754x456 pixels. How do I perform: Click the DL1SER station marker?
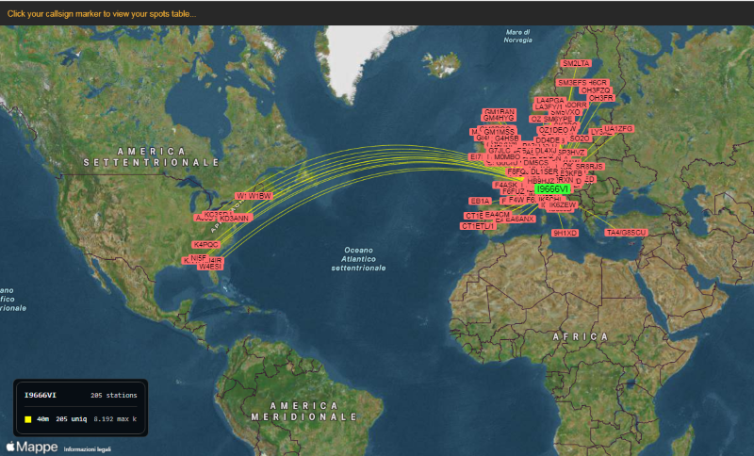click(545, 172)
